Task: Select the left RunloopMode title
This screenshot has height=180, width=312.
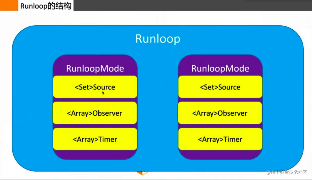Action: 95,69
